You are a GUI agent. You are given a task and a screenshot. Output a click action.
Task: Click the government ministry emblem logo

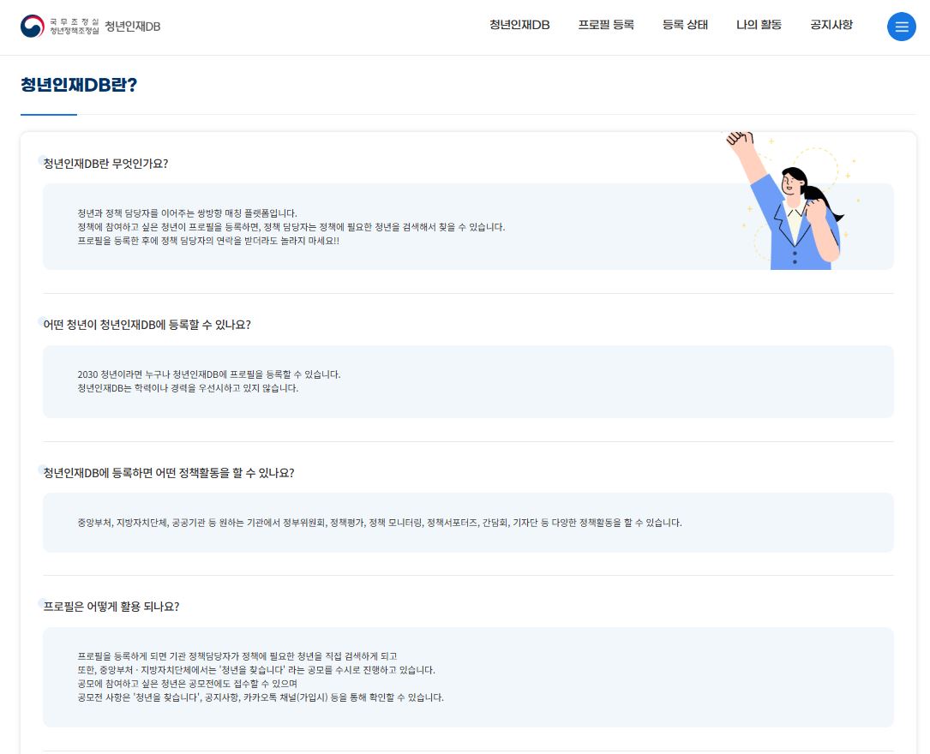[x=32, y=26]
